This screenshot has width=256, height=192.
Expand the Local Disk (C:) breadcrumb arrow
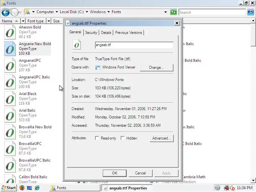(x=87, y=12)
